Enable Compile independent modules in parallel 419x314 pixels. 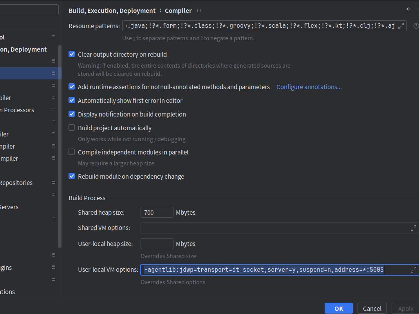point(72,152)
